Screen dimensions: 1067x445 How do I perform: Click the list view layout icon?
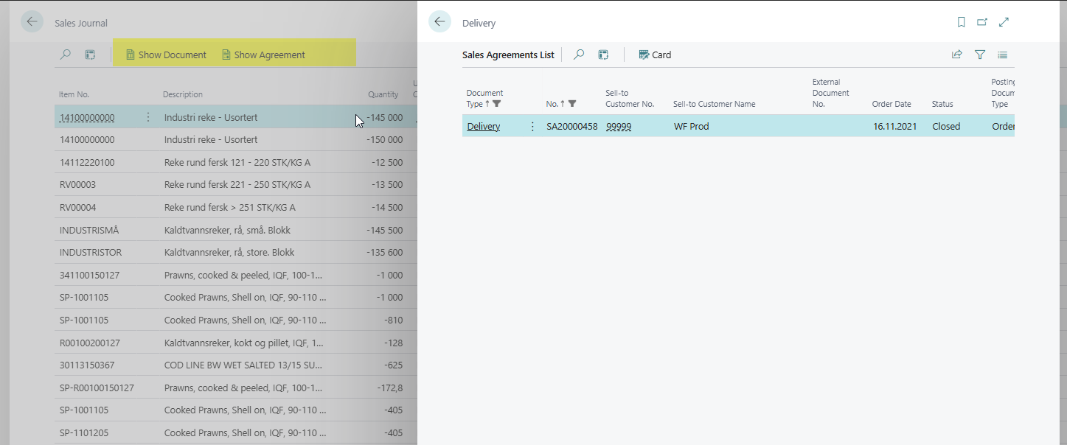1002,55
